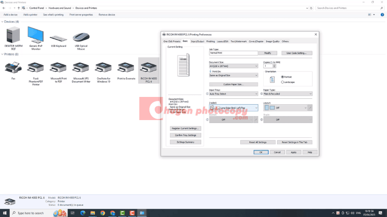Collapse the Devices (4) group

click(x=2, y=22)
